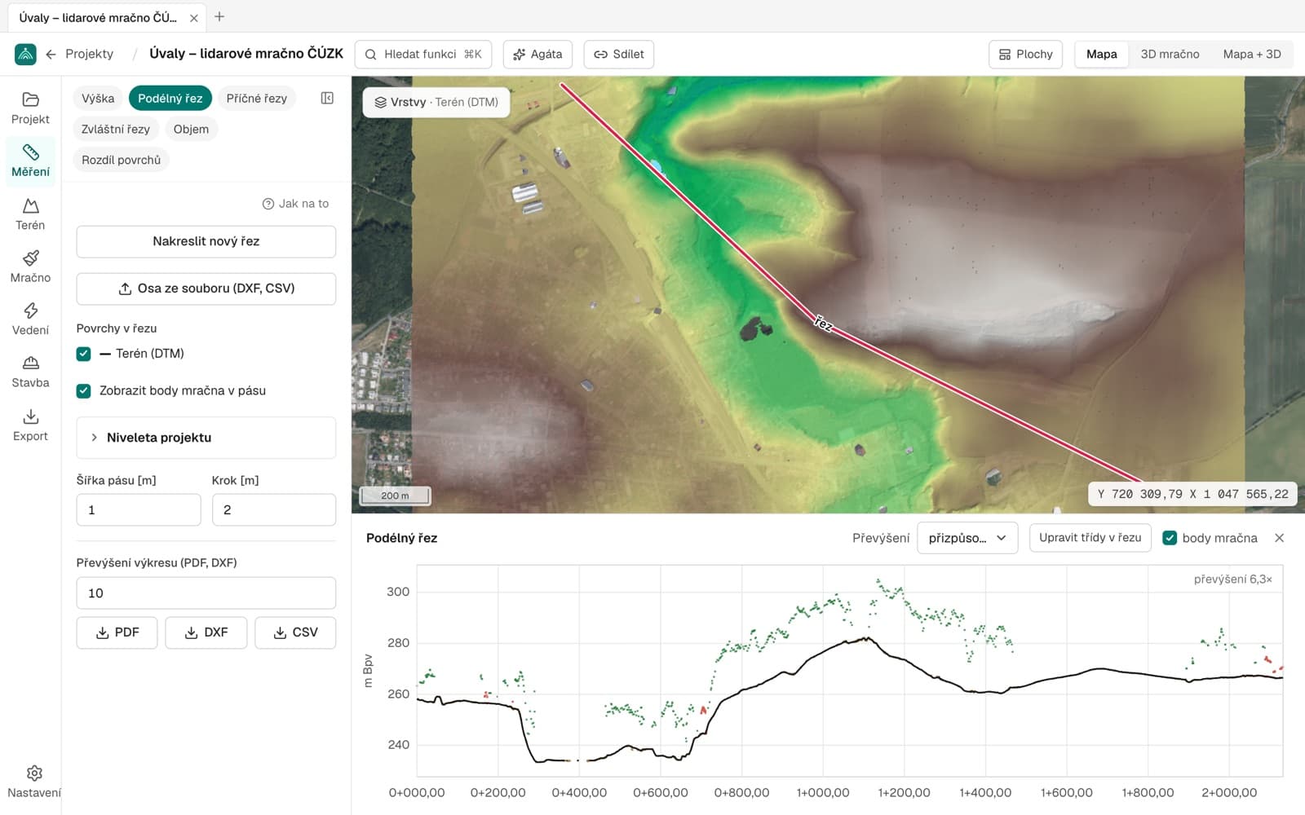Click Nakreslit nový řez button
The width and height of the screenshot is (1305, 815).
(206, 241)
